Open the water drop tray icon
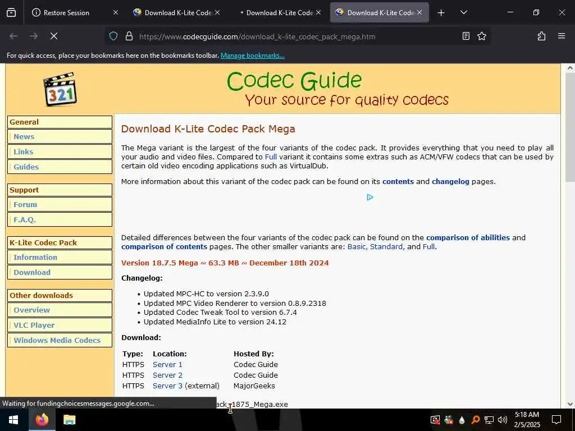This screenshot has height=431, width=575. tap(462, 420)
